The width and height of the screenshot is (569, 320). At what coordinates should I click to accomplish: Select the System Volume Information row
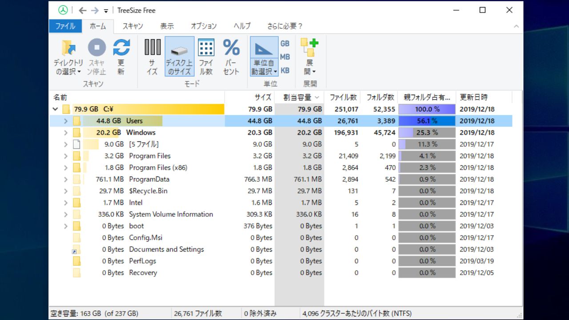pyautogui.click(x=281, y=214)
